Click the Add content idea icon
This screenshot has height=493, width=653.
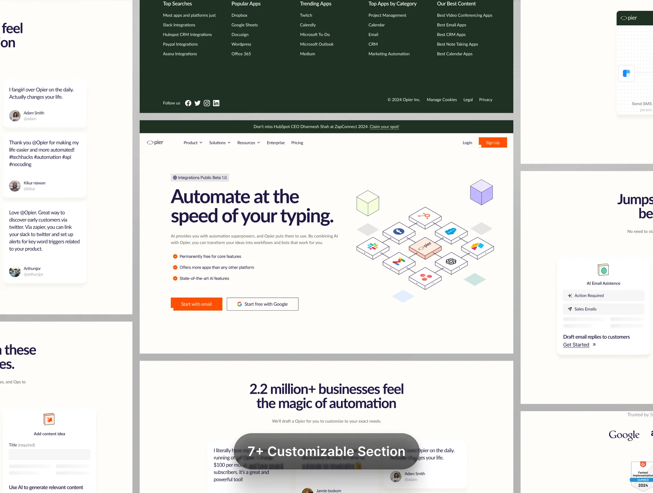click(49, 419)
